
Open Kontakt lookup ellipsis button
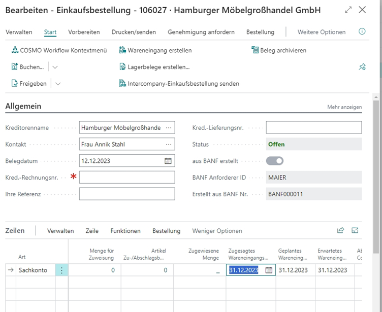[x=169, y=145]
